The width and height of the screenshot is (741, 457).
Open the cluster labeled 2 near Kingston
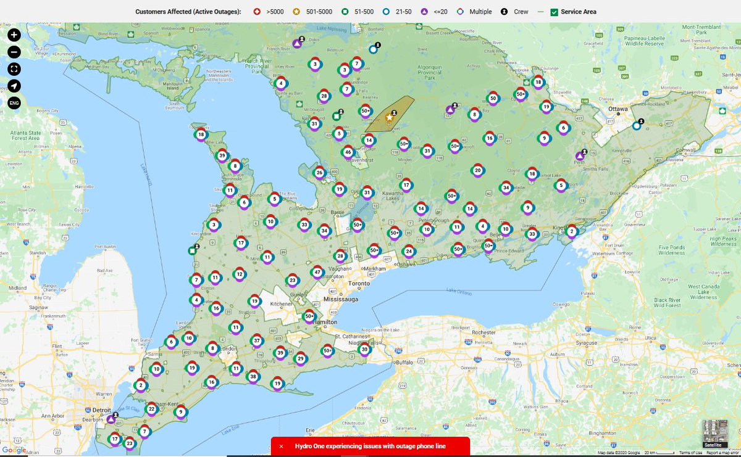pyautogui.click(x=572, y=232)
